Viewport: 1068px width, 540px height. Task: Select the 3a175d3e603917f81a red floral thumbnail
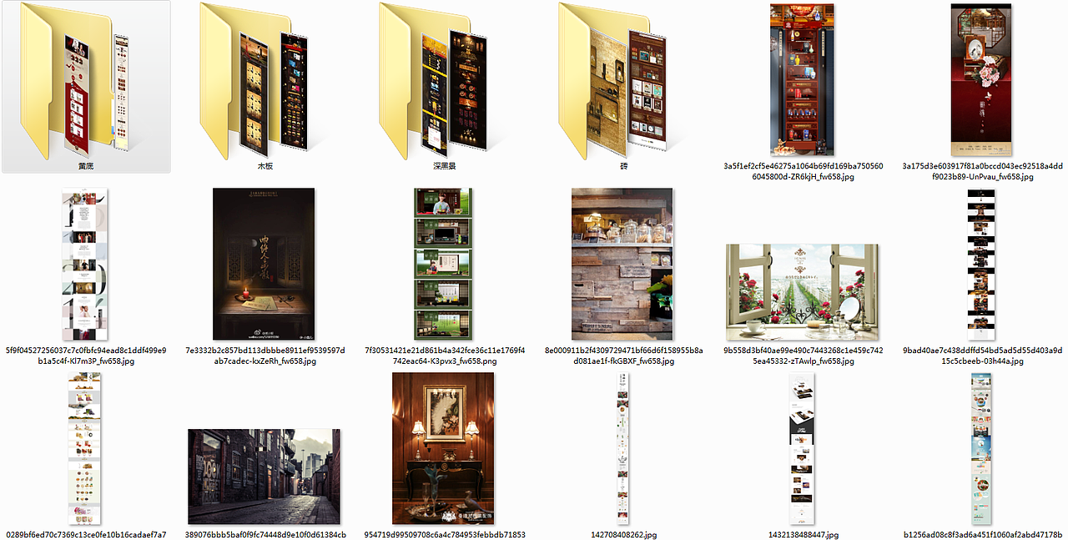click(x=982, y=79)
